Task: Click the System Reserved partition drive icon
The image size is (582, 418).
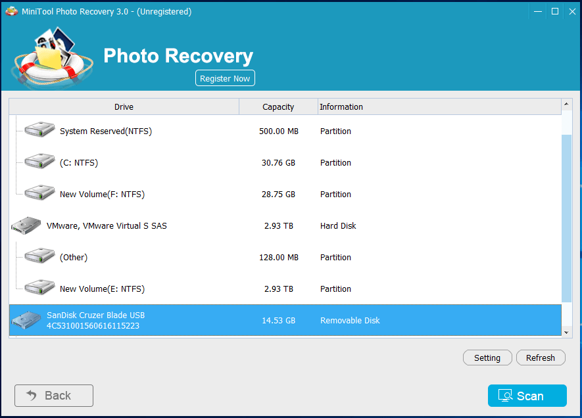Action: click(x=39, y=129)
